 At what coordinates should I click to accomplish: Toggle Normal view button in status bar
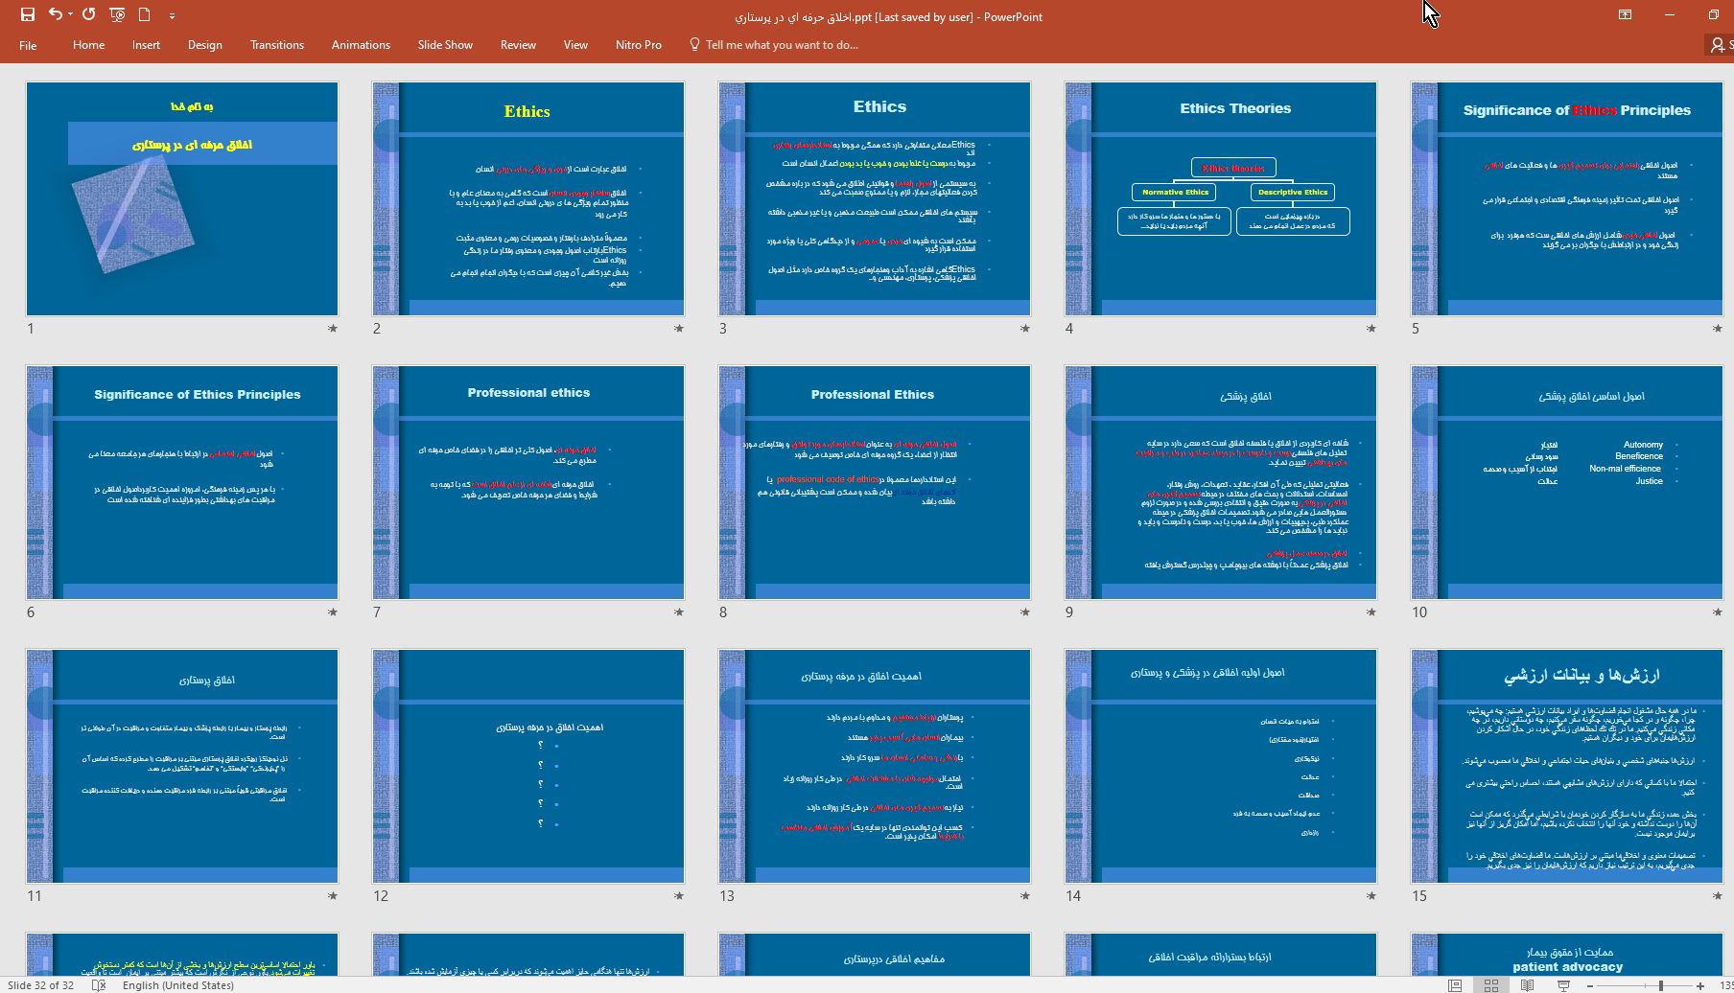(1455, 985)
